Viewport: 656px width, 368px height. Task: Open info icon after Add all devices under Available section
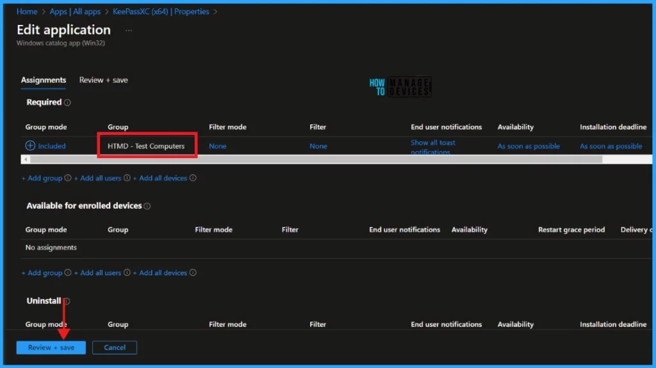(x=193, y=272)
